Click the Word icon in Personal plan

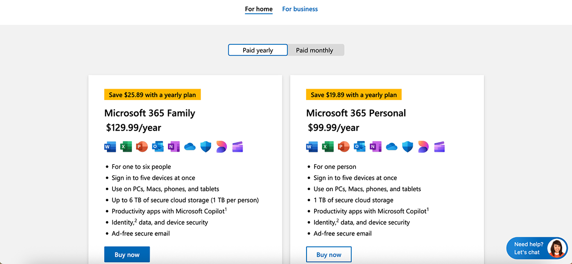pos(312,147)
